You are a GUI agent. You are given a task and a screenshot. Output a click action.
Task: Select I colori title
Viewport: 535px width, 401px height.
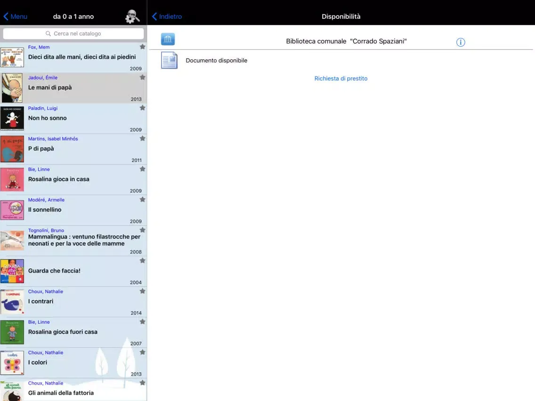pos(38,362)
